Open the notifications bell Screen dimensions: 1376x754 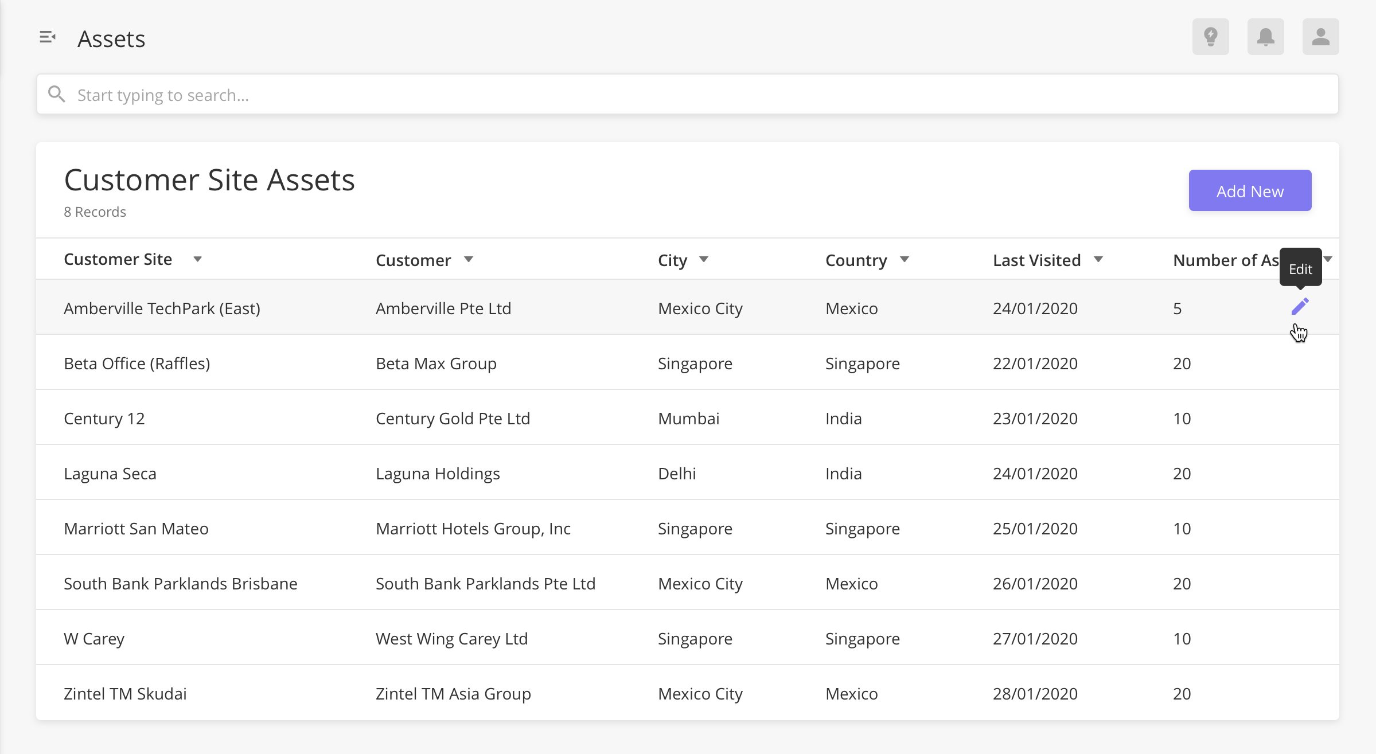coord(1265,37)
